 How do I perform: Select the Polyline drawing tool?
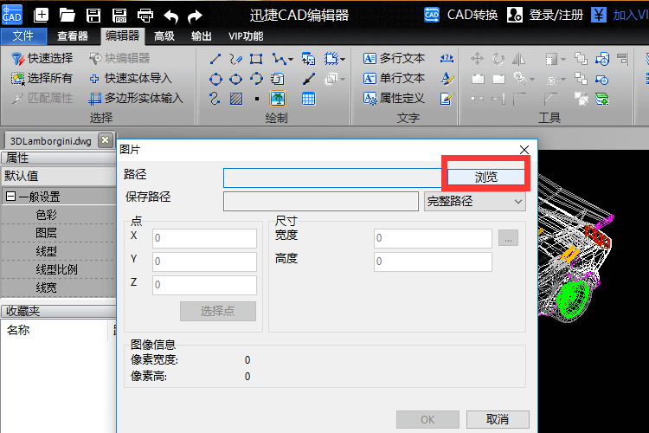point(279,59)
